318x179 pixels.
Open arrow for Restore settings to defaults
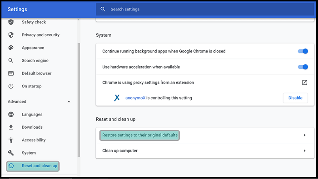coord(305,135)
